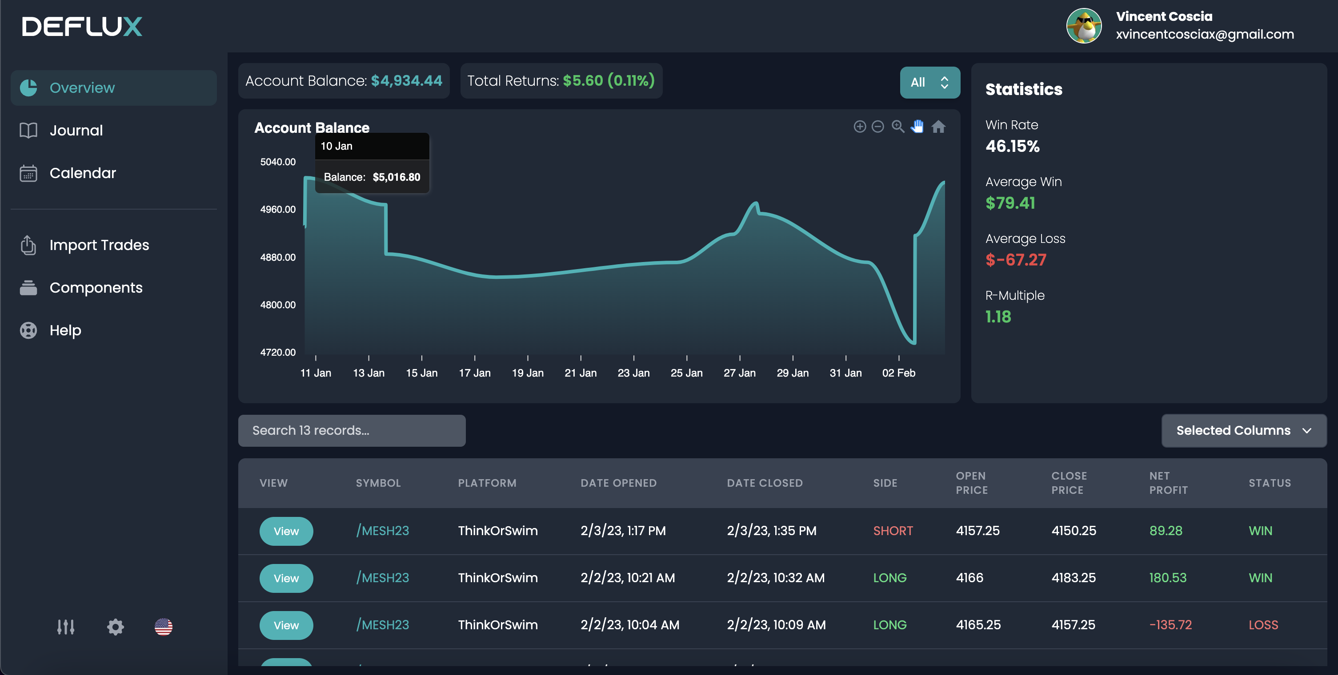This screenshot has height=675, width=1338.
Task: View the trade opened at 10:21 AM
Action: pyautogui.click(x=286, y=578)
